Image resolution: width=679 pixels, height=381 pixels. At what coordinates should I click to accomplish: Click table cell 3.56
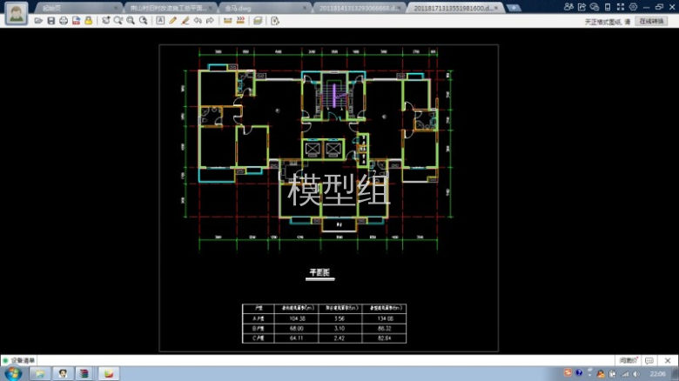click(339, 318)
